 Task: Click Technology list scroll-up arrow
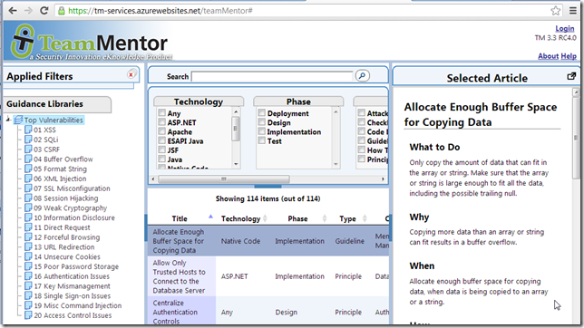[x=236, y=111]
